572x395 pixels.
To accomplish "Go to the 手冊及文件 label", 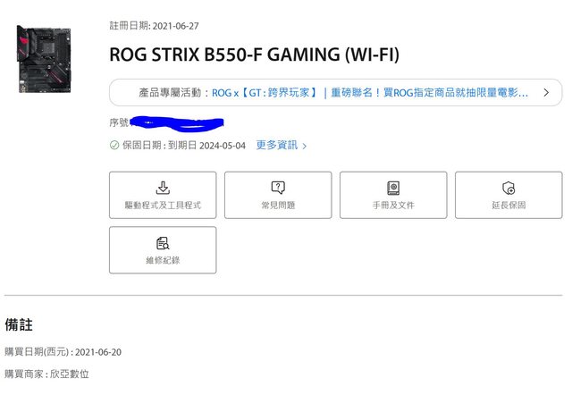I will click(393, 205).
